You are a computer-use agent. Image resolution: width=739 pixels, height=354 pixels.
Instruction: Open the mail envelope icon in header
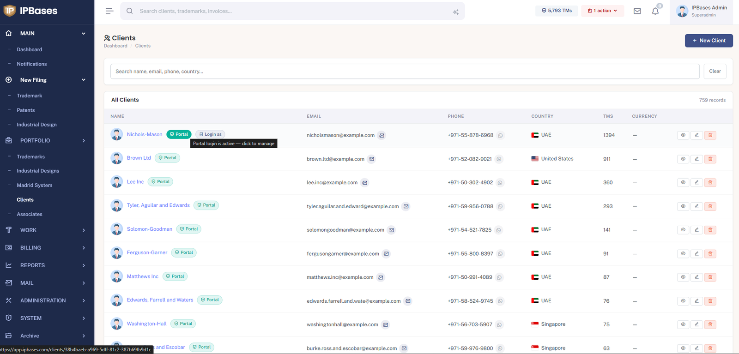tap(637, 11)
